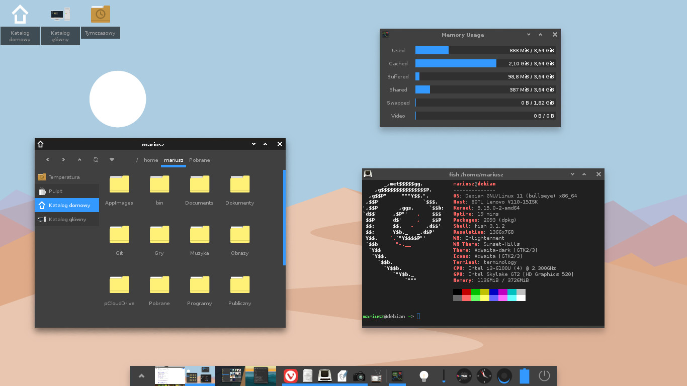Click the '98,8 MiB / 3,64 GiB' value

pos(531,76)
